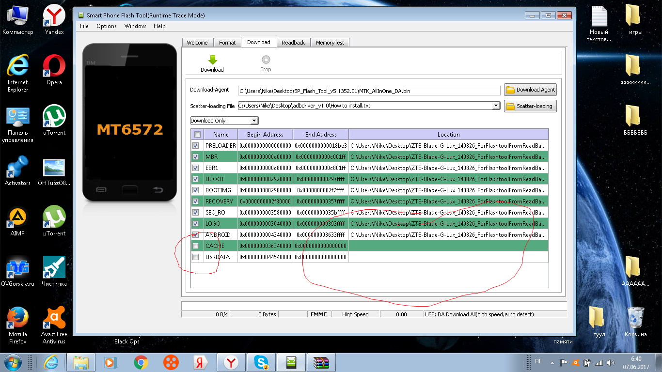This screenshot has width=662, height=372.
Task: Switch to the Format tab
Action: [x=227, y=43]
